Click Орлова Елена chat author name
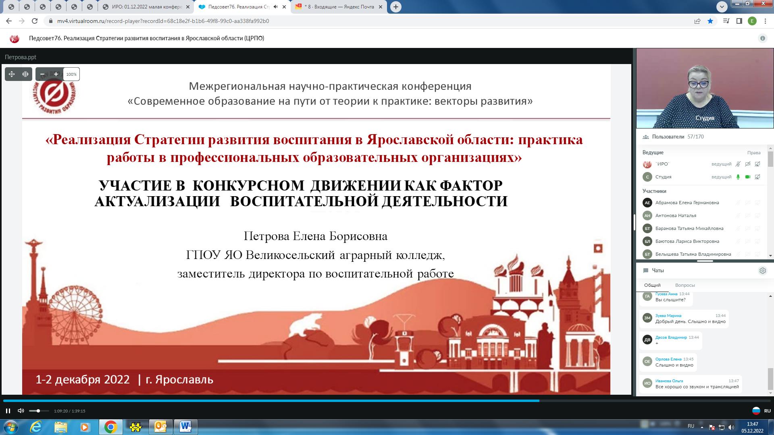 pos(668,359)
